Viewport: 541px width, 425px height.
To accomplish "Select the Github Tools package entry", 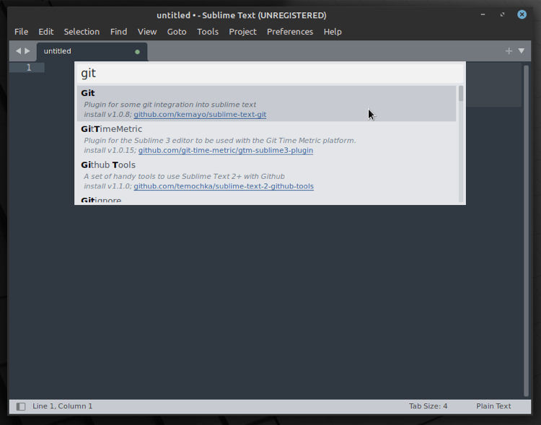I will (x=266, y=175).
